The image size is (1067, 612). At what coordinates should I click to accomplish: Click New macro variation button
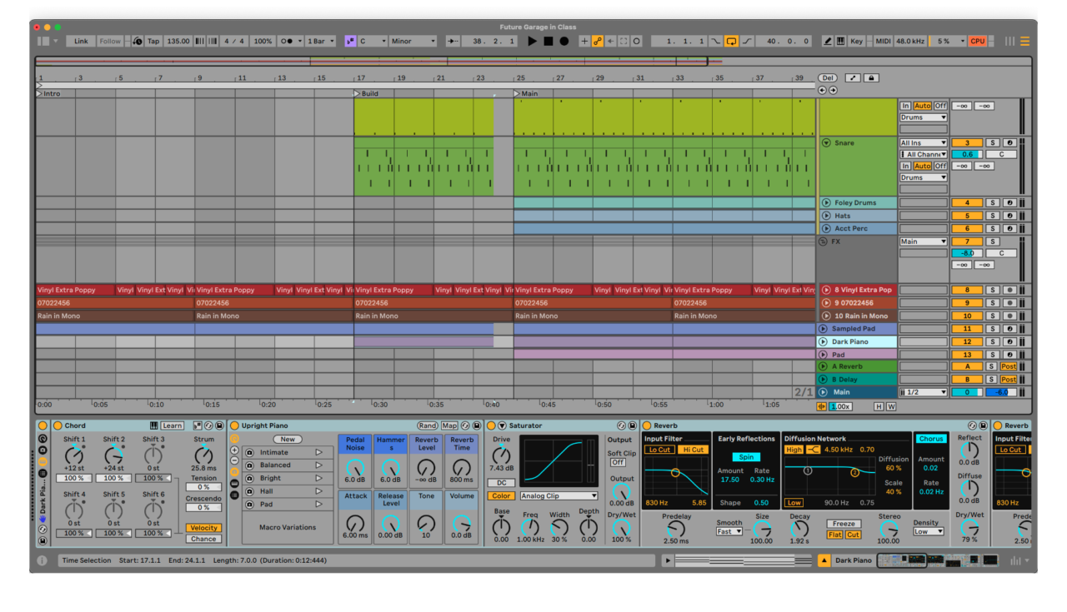click(288, 440)
